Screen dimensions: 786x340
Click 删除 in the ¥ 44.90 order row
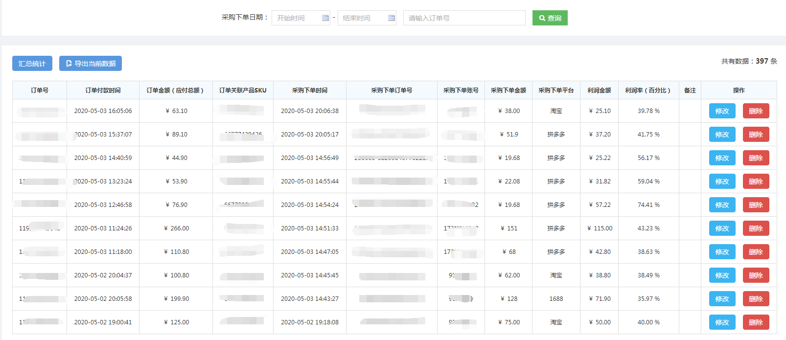point(756,158)
